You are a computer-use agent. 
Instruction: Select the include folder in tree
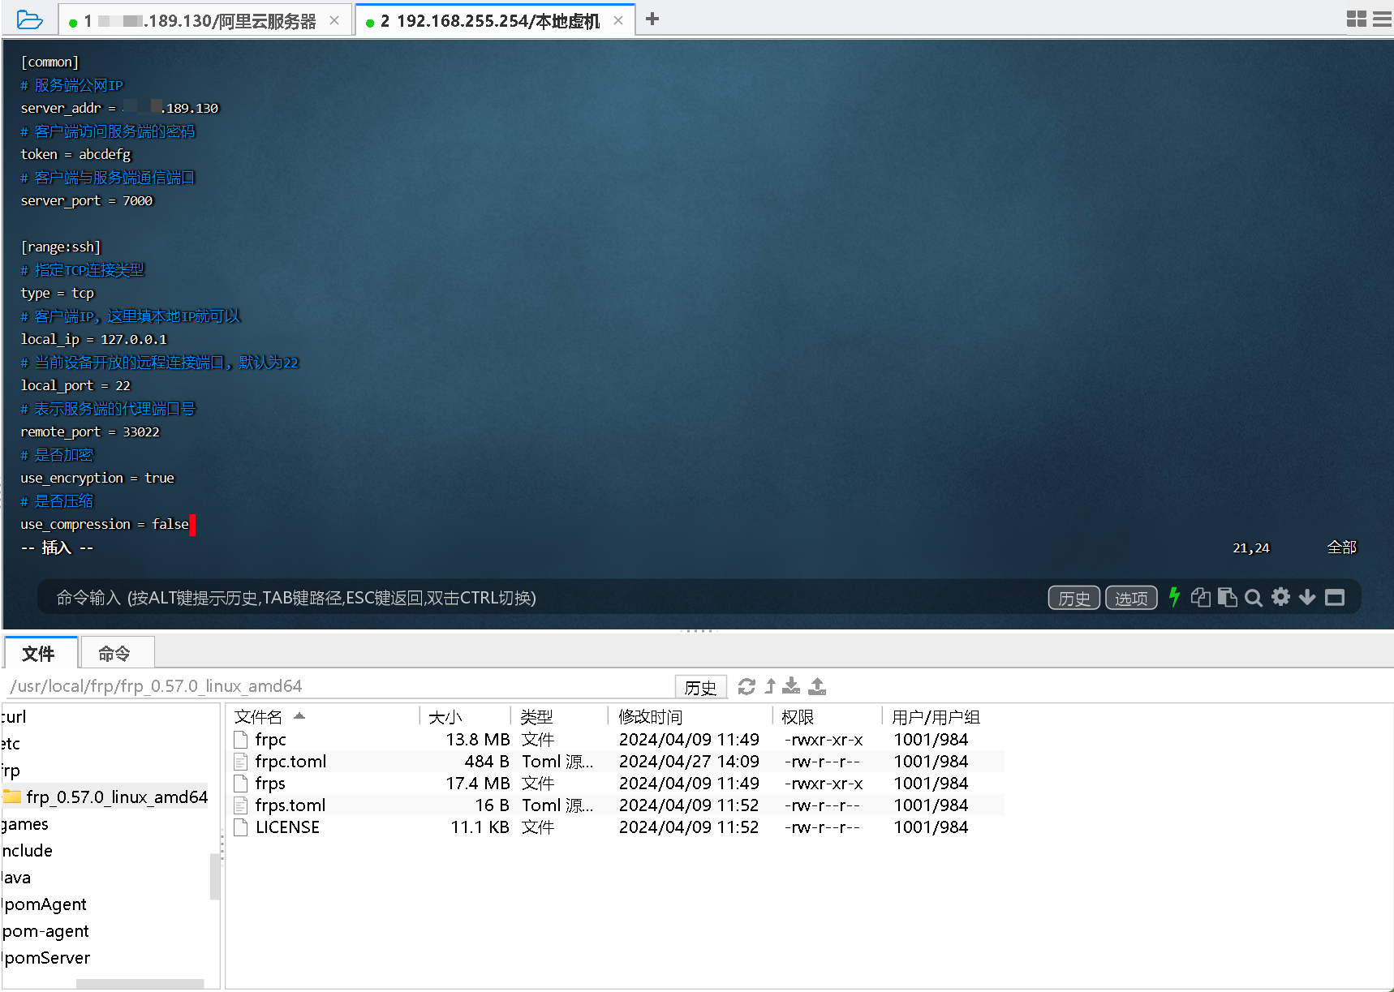point(27,850)
